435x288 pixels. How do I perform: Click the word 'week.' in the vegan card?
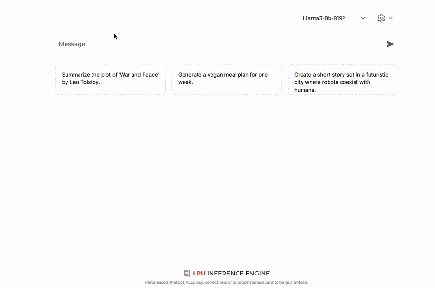click(x=185, y=82)
